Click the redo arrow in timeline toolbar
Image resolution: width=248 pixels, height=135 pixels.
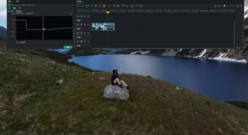(x=82, y=6)
